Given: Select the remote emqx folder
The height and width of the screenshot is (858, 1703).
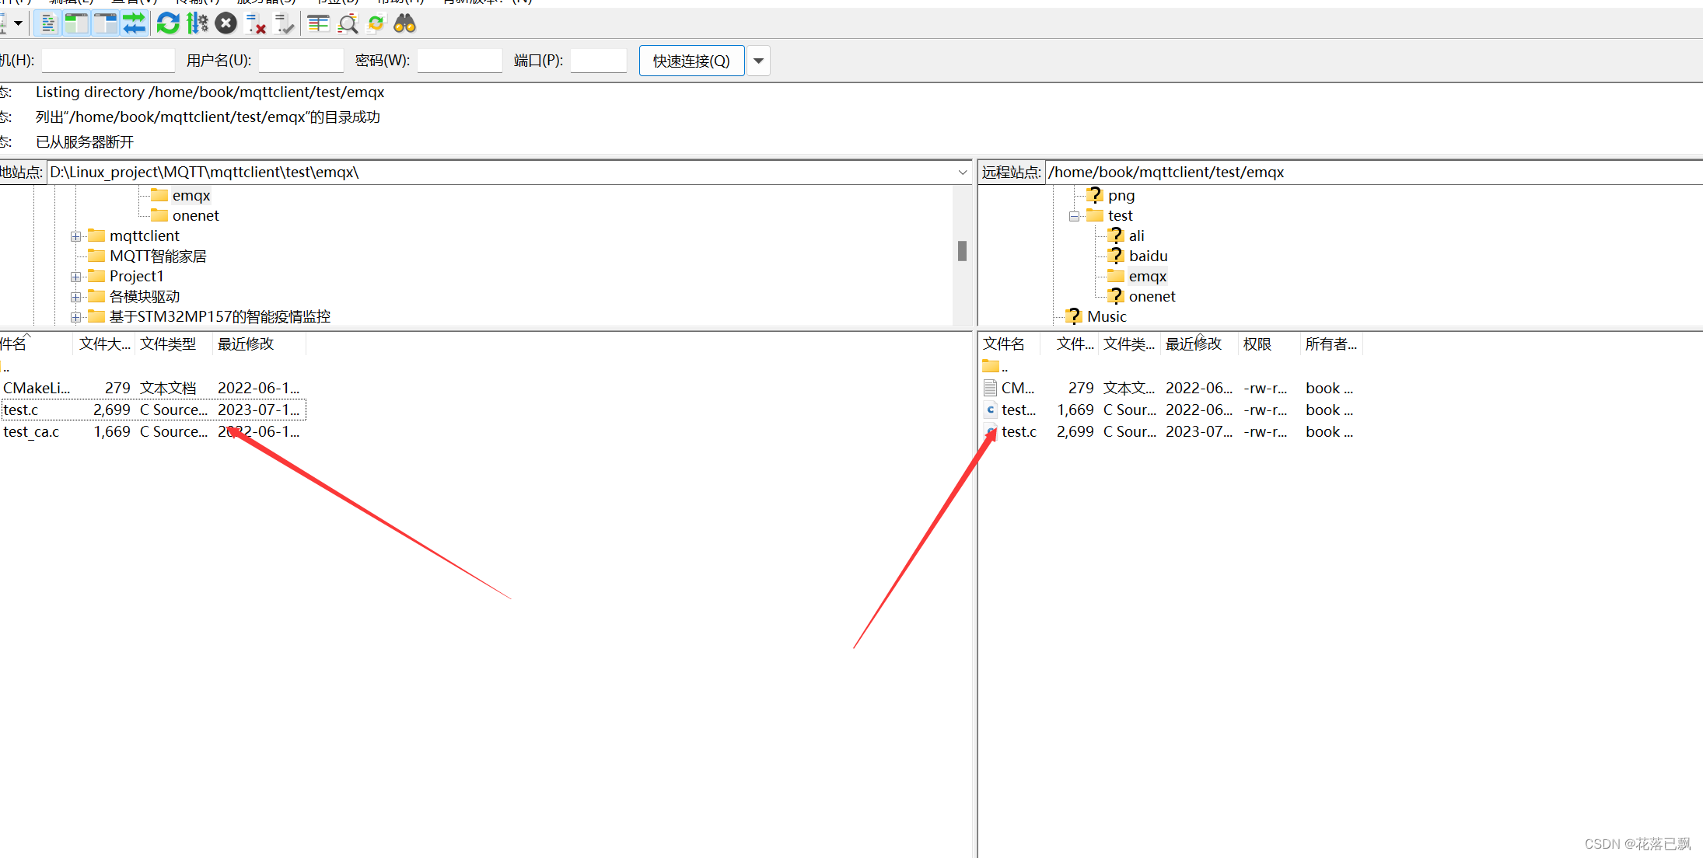Looking at the screenshot, I should tap(1147, 277).
